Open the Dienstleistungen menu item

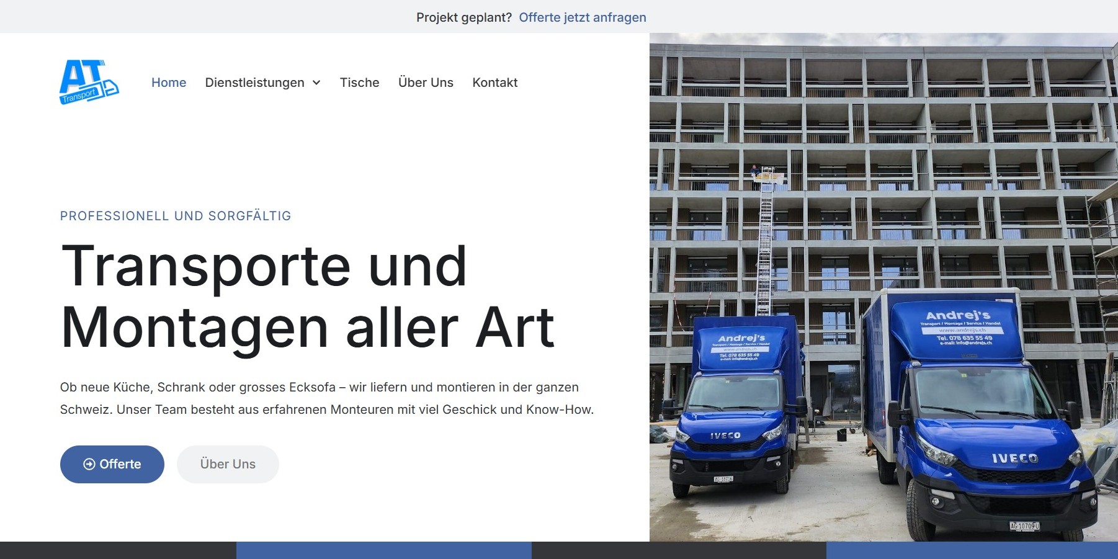[x=254, y=83]
